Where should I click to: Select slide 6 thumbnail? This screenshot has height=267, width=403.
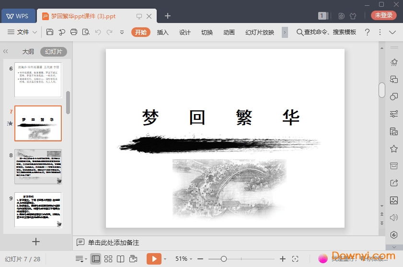[38, 80]
